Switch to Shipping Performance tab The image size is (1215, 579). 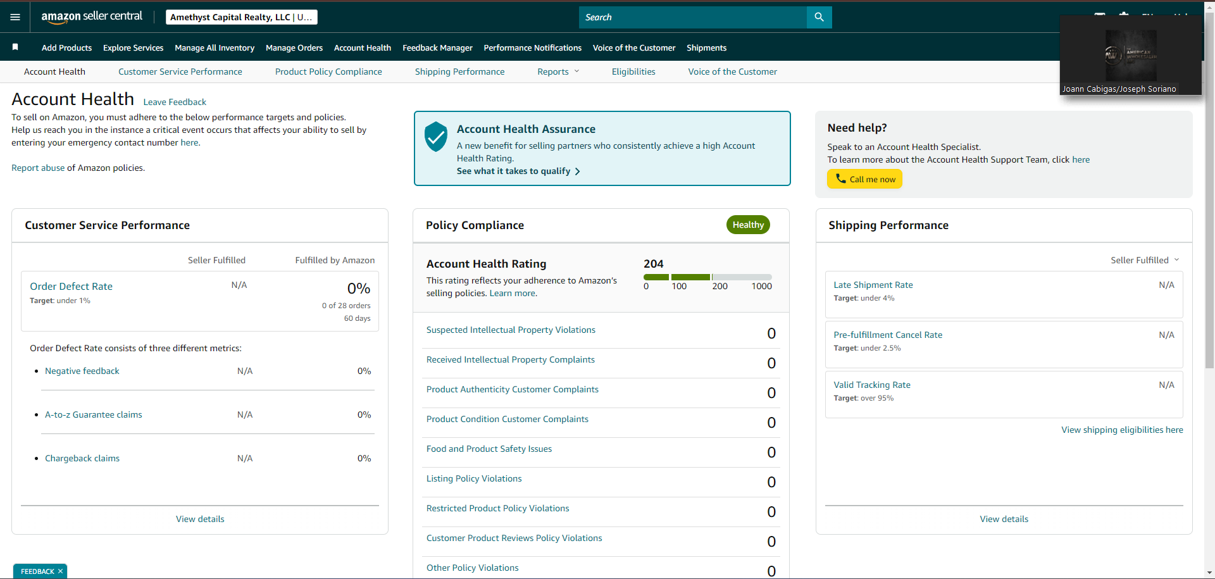point(459,72)
